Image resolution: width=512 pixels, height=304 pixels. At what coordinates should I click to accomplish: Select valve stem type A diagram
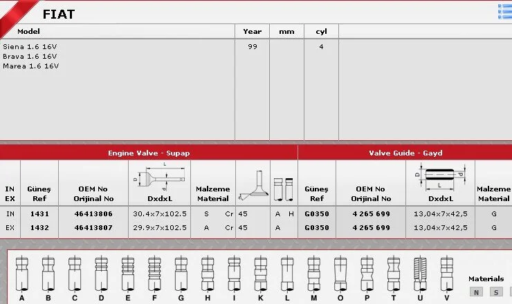(x=22, y=274)
